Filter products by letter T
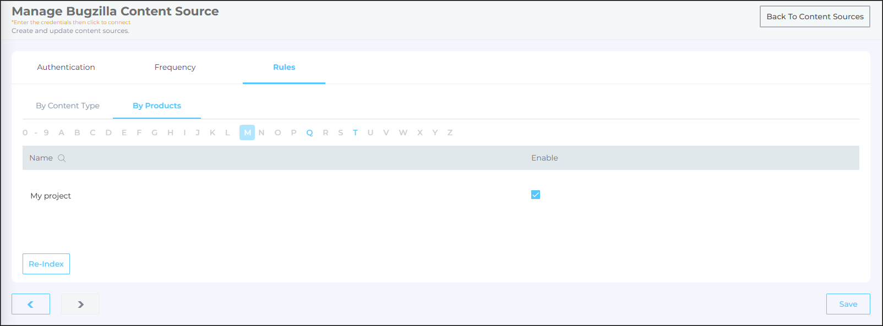 click(x=355, y=132)
